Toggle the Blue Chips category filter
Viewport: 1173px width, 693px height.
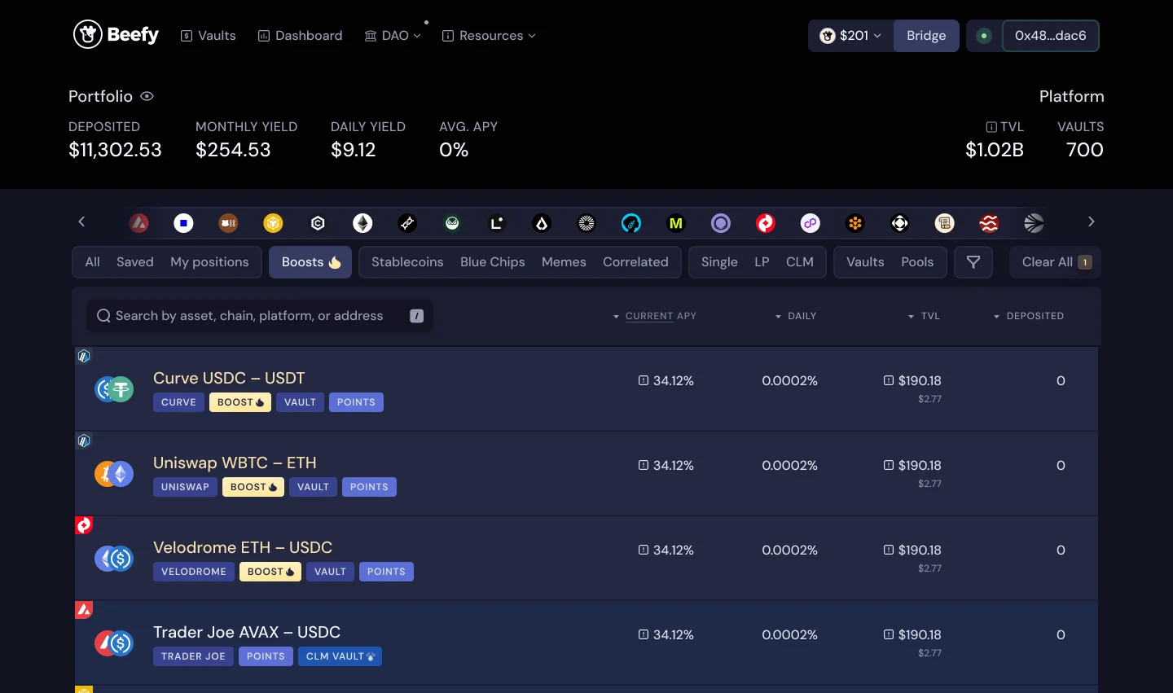(493, 262)
